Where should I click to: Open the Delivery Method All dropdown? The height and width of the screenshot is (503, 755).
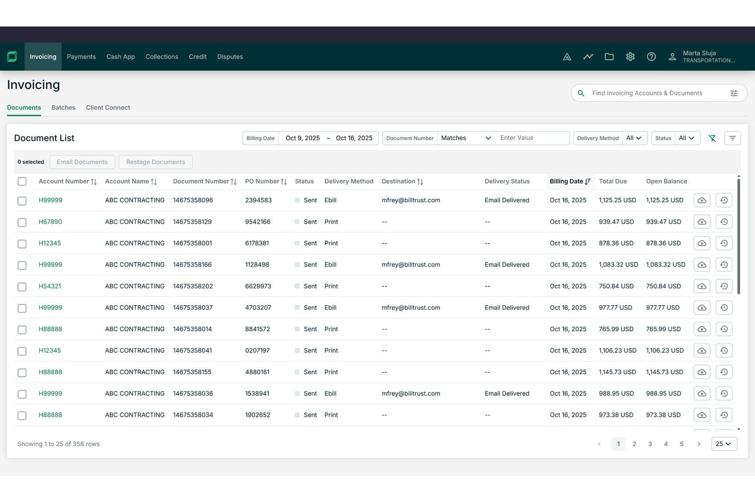tap(634, 138)
